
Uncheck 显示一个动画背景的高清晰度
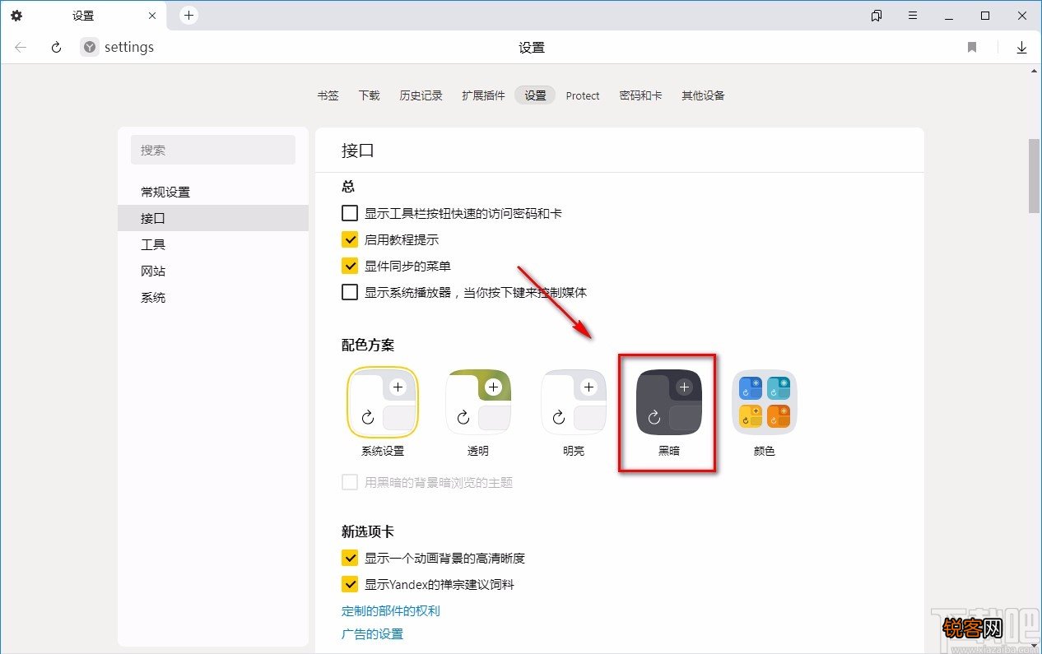[350, 559]
